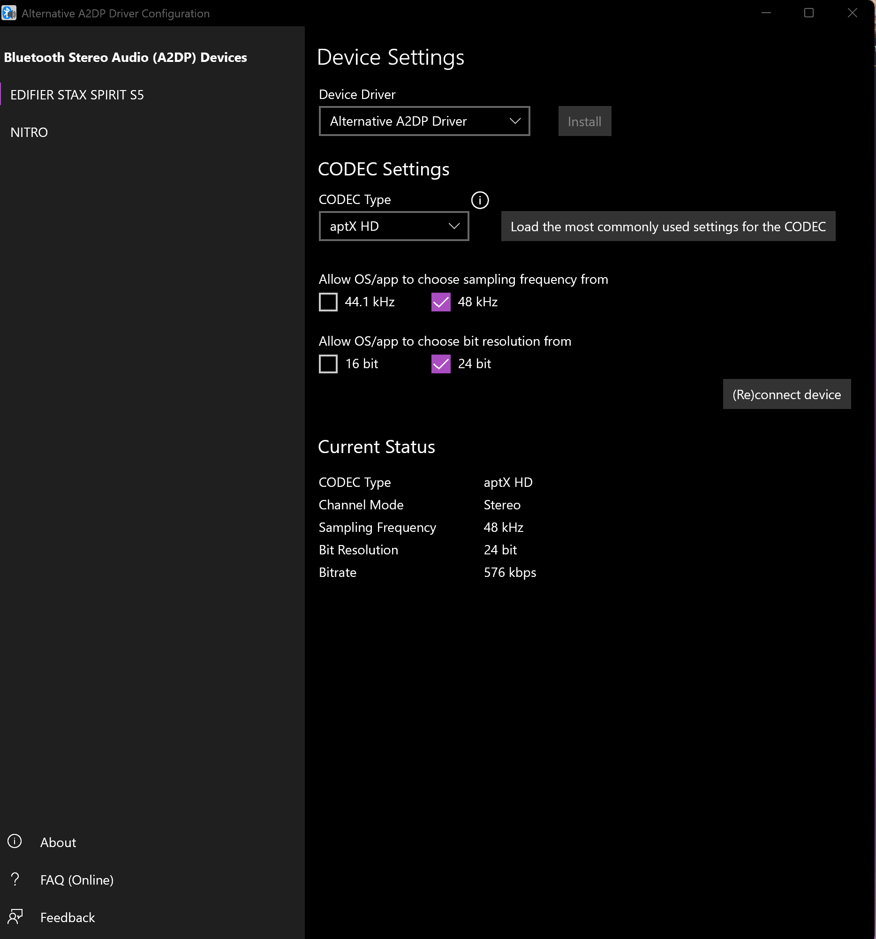
Task: Maximize the configuration window
Action: [808, 13]
